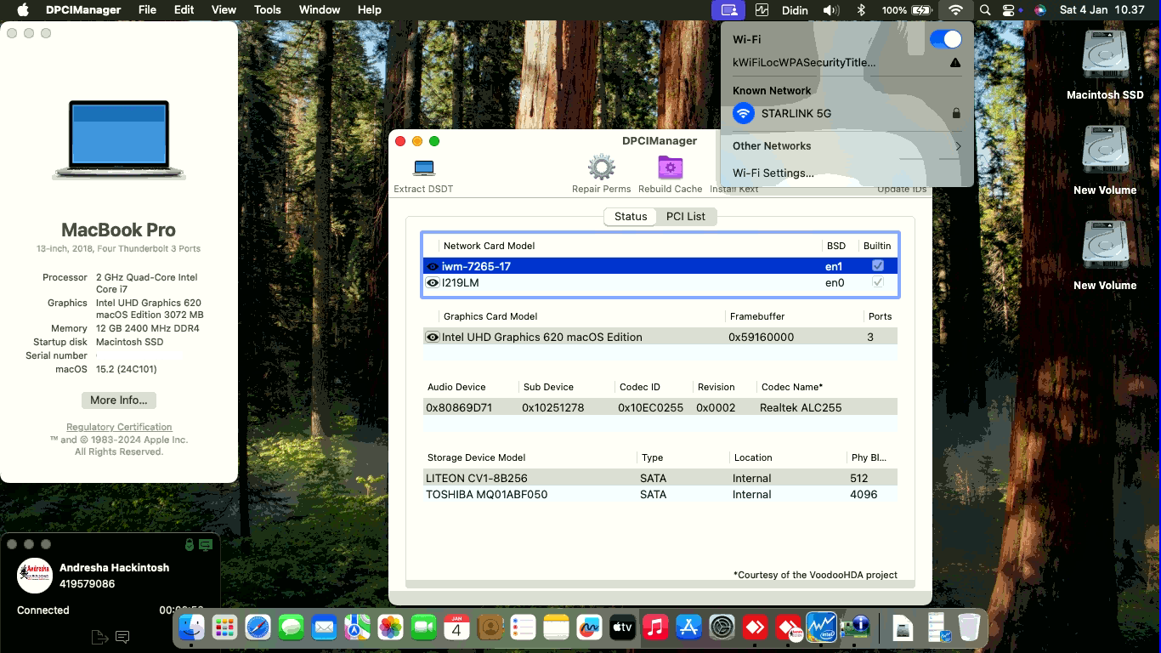Uncheck the Builtin checkbox for iwm-7265-17
This screenshot has height=653, width=1161.
click(877, 265)
